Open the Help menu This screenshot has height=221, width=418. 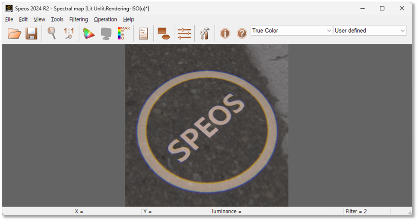pos(128,19)
